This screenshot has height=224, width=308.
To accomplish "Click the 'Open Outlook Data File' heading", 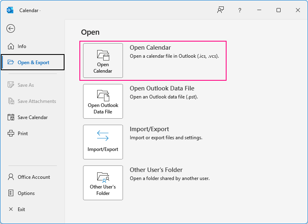I will [162, 88].
